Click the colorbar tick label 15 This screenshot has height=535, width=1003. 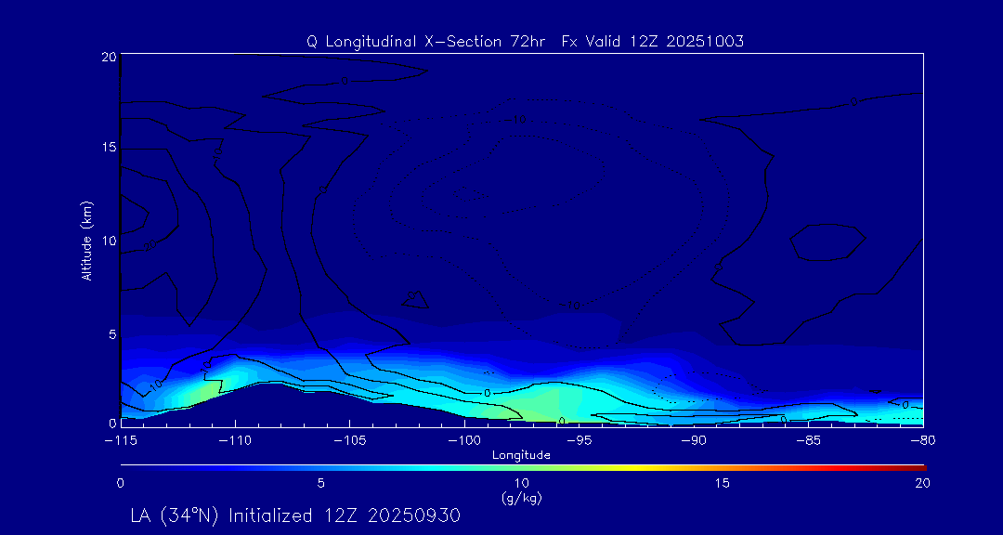point(722,483)
